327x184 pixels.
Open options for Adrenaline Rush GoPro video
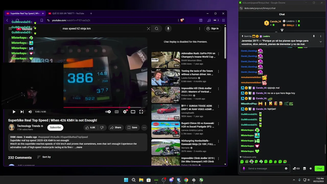(218, 54)
